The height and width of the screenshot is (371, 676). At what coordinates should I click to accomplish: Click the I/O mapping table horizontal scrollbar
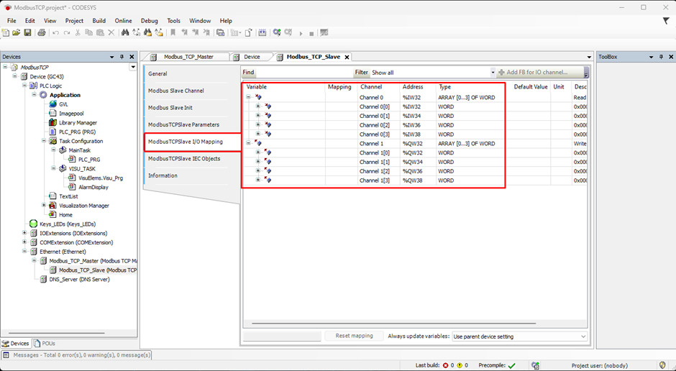[393, 323]
